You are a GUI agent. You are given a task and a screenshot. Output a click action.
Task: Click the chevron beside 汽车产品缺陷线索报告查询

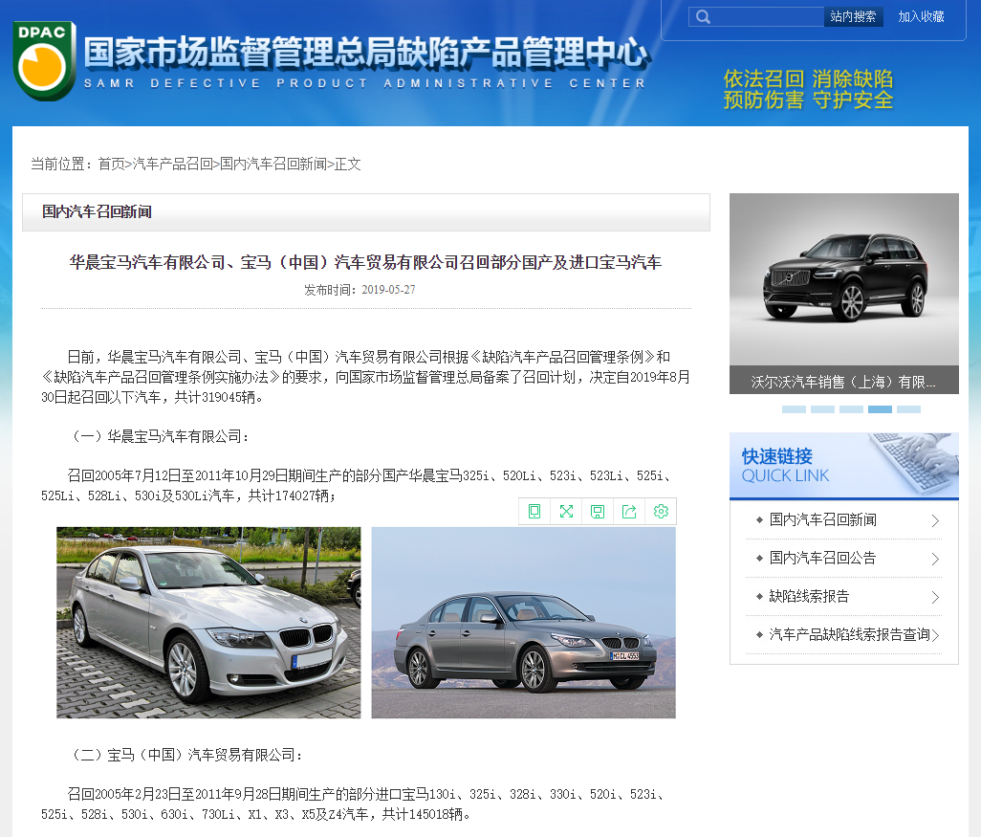(935, 635)
